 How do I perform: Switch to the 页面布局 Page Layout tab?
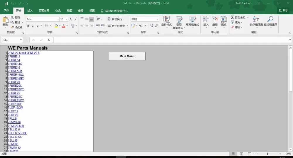(44, 11)
